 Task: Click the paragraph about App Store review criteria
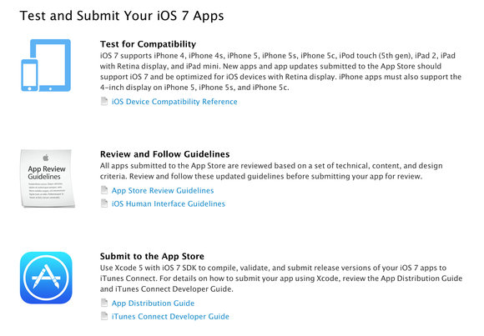click(271, 171)
